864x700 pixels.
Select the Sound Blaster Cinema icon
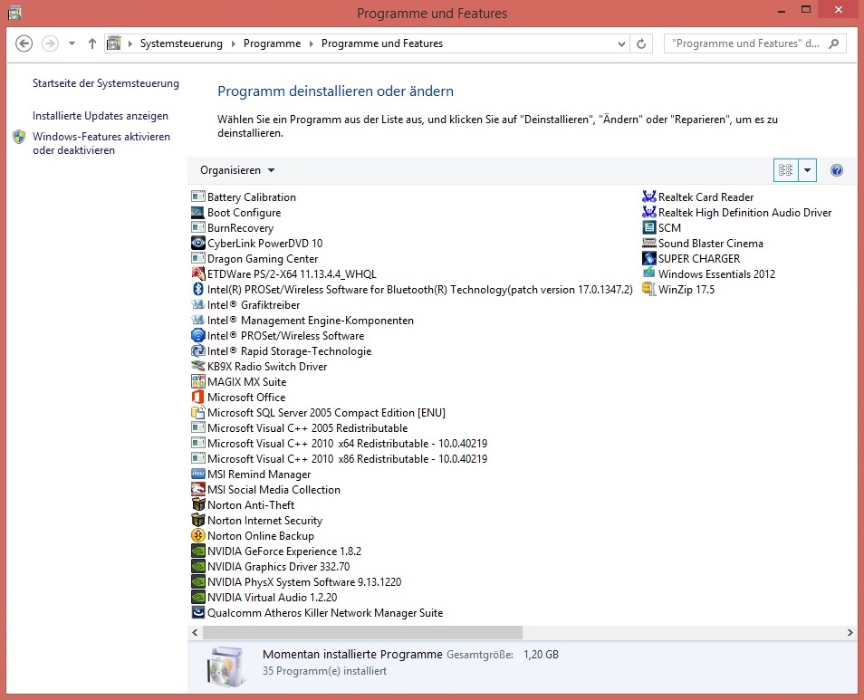tap(649, 243)
